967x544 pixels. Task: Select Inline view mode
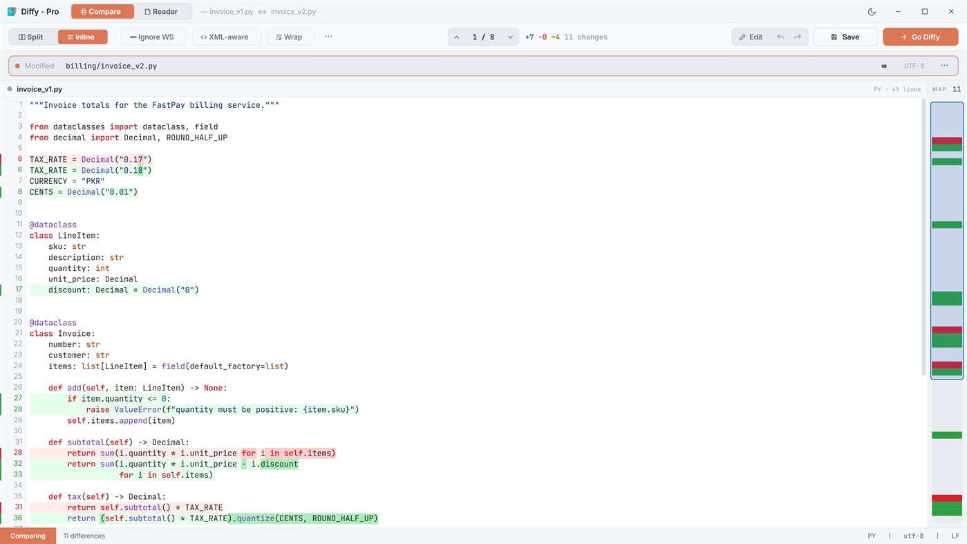(x=83, y=37)
